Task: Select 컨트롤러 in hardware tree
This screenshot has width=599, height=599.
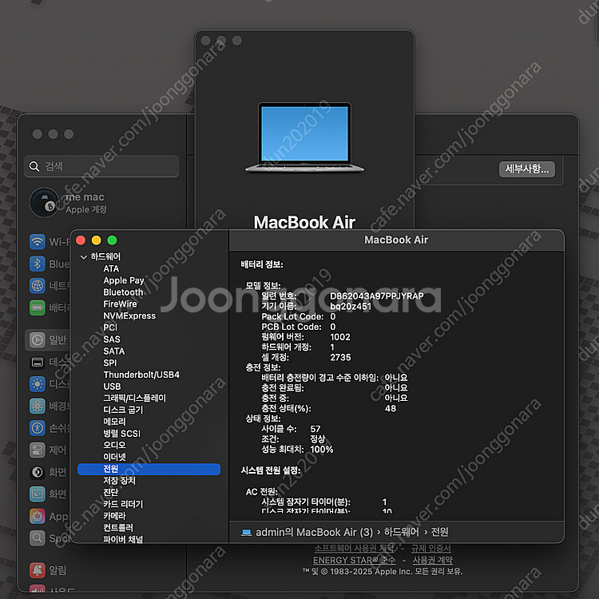Action: pyautogui.click(x=118, y=528)
